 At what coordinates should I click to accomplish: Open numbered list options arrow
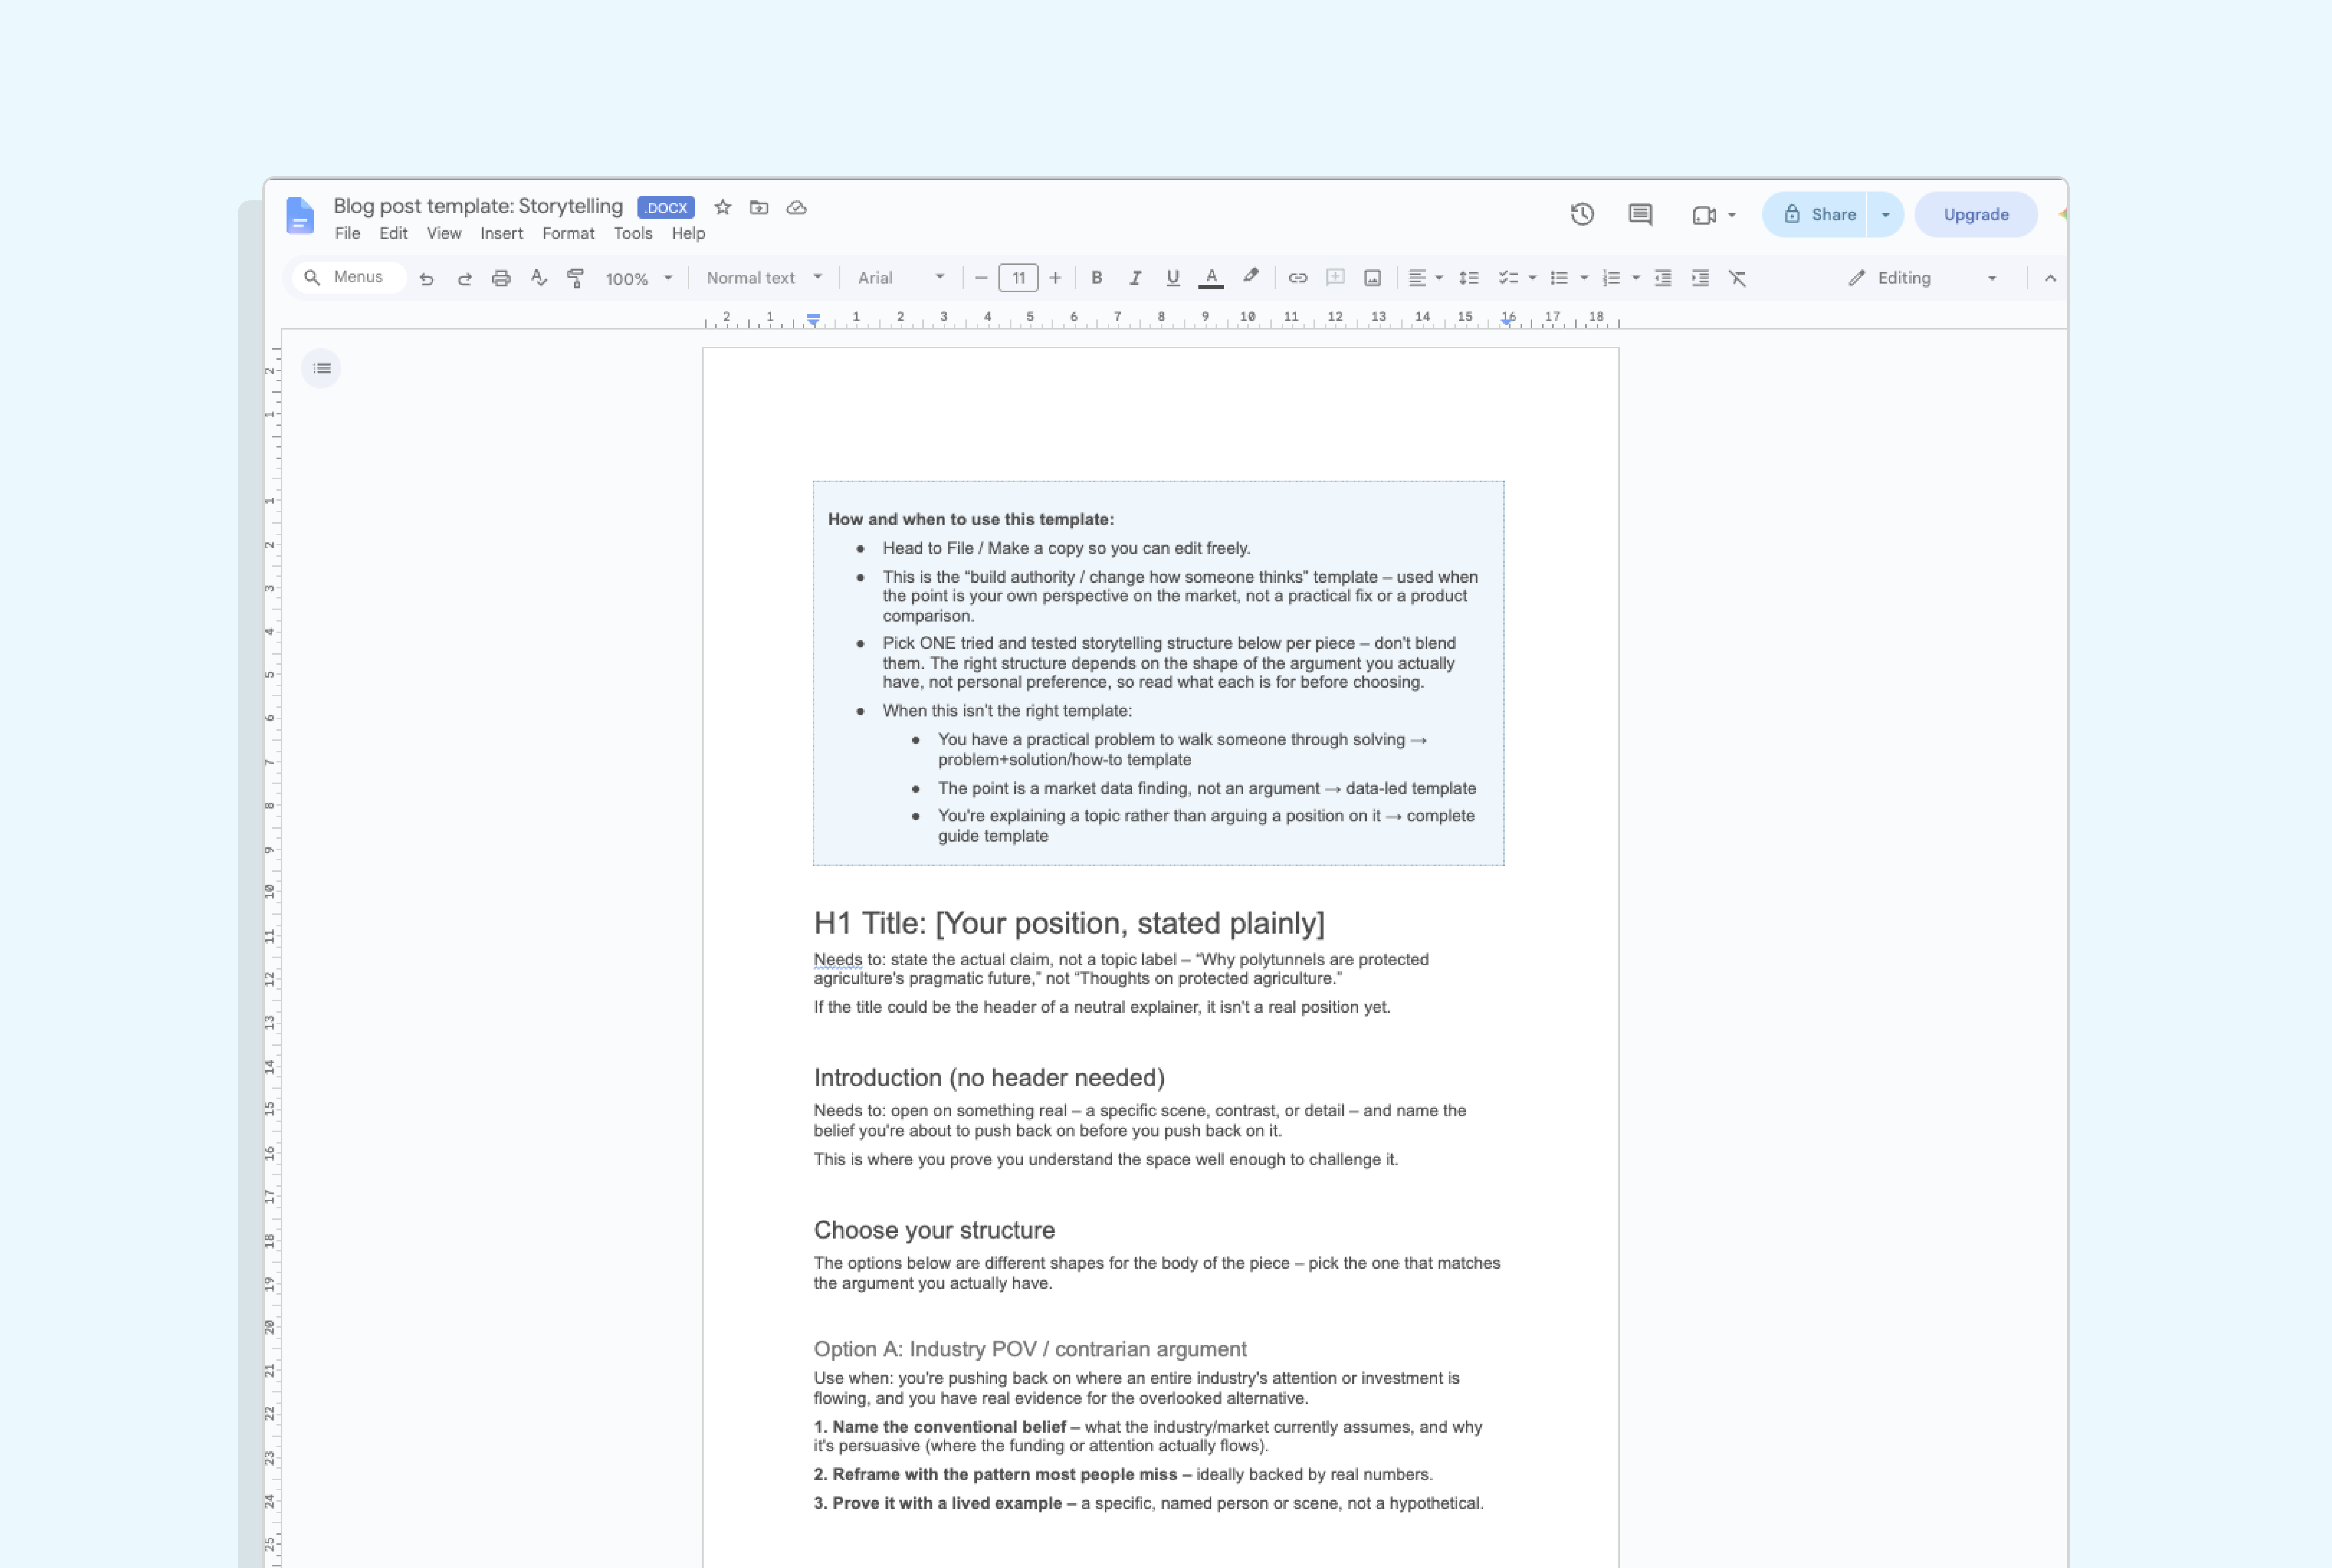1636,278
